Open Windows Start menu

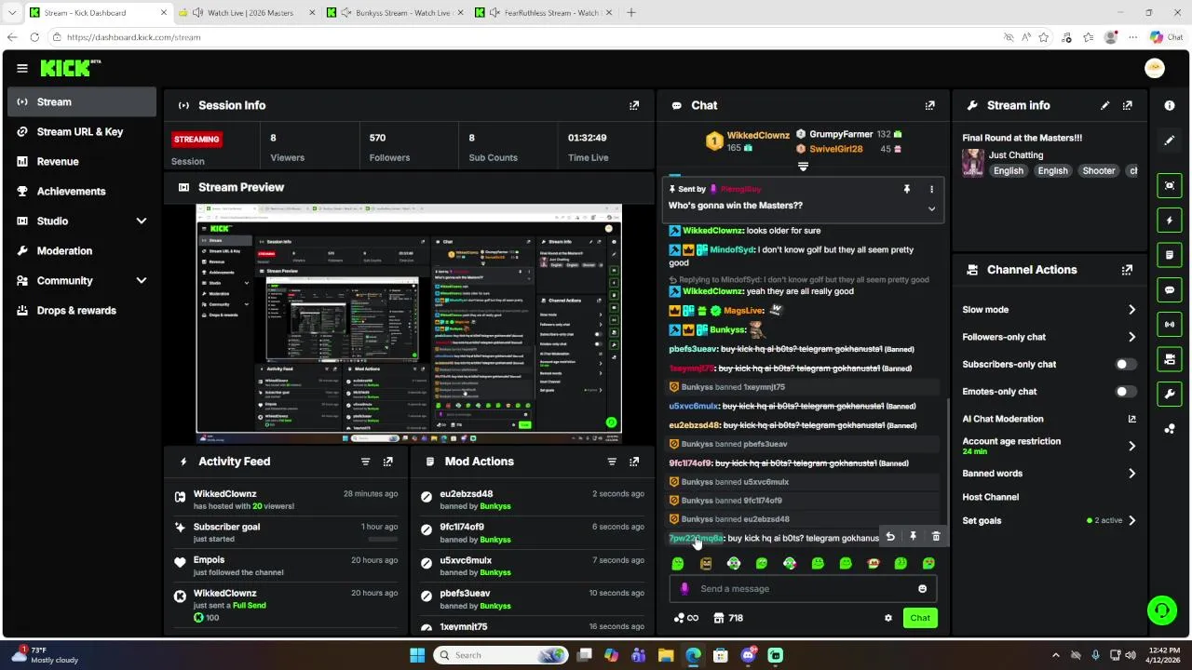417,655
